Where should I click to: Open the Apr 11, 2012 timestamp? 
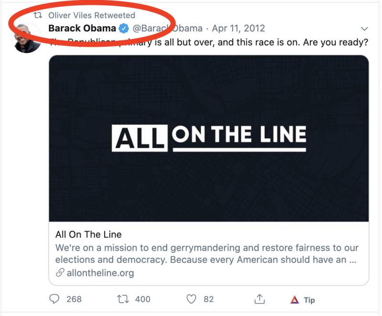[238, 29]
